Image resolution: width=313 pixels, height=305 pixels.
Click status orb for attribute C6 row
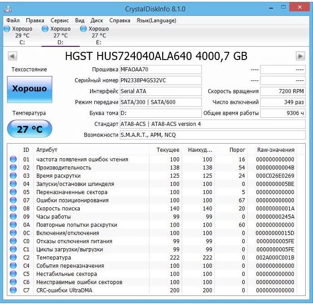[13, 282]
